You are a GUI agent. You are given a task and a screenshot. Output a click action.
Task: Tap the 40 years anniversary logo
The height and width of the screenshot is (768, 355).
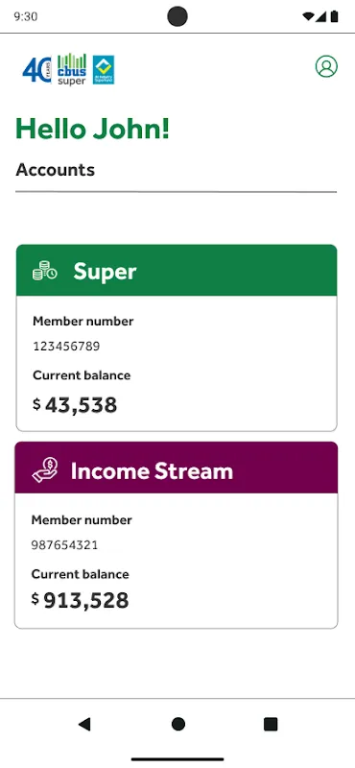pyautogui.click(x=36, y=70)
